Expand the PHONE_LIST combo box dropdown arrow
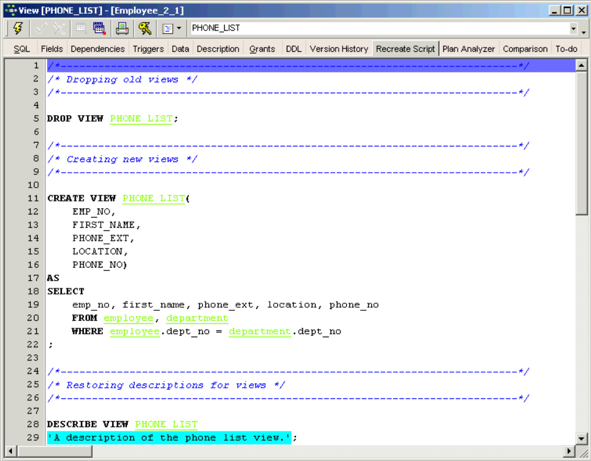Viewport: 591px width, 461px height. pos(573,29)
